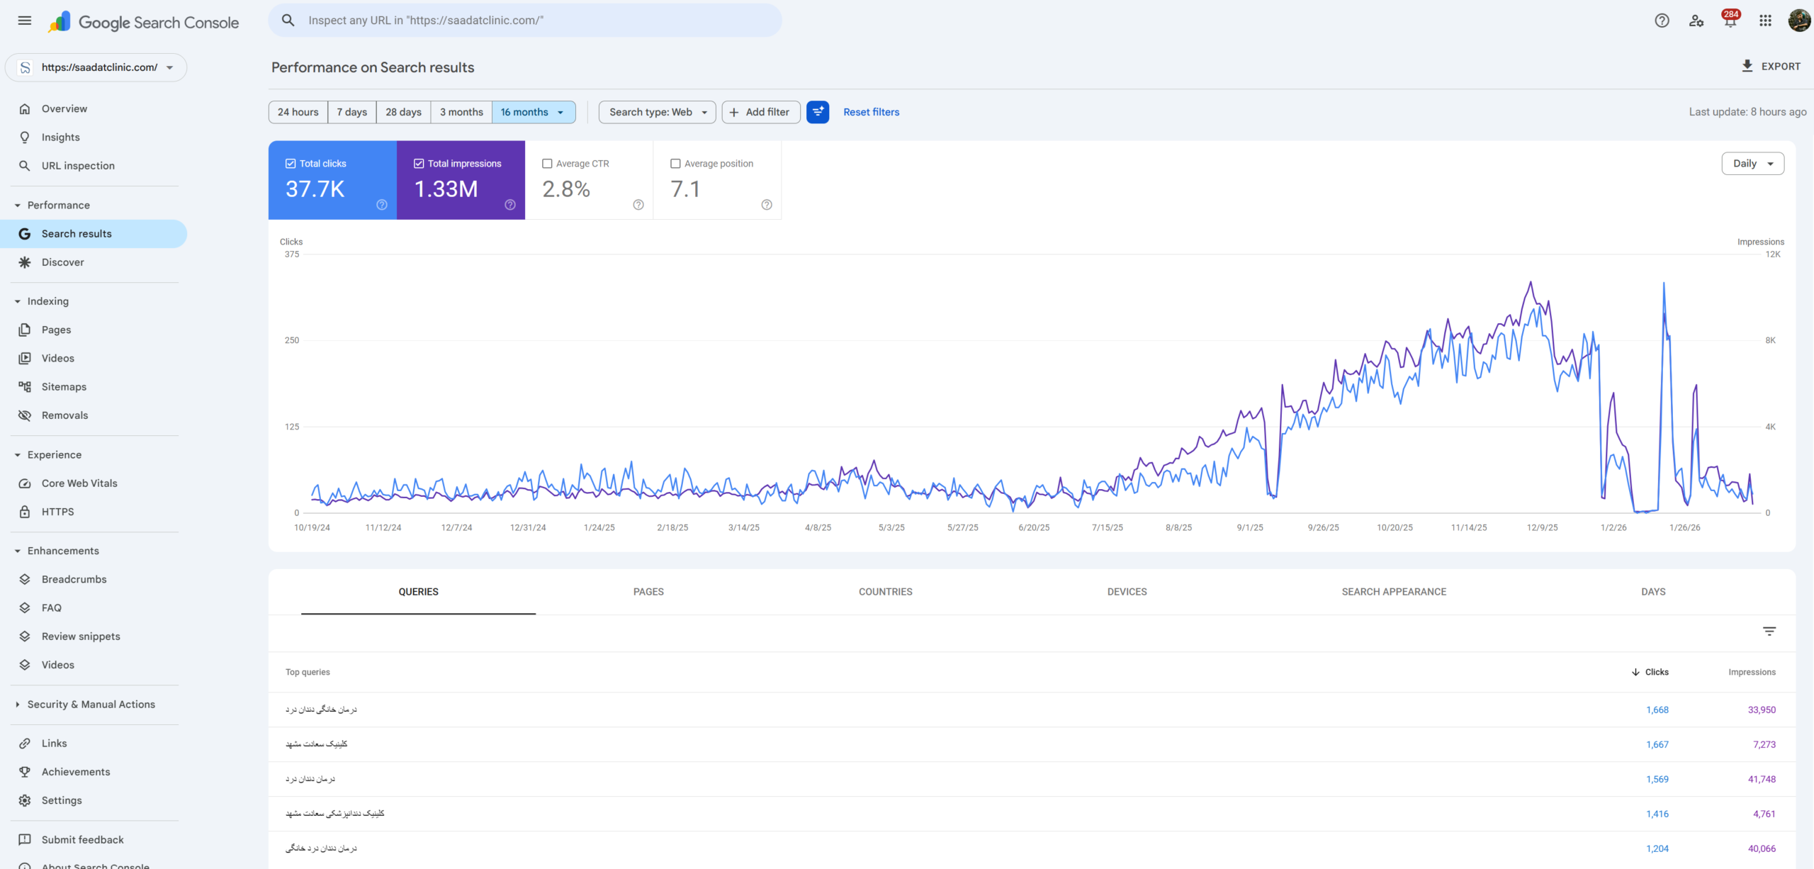The image size is (1814, 869).
Task: Enable the Average position checkbox
Action: tap(675, 164)
